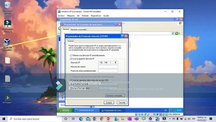Open OneNote from taskbar

click(129, 119)
